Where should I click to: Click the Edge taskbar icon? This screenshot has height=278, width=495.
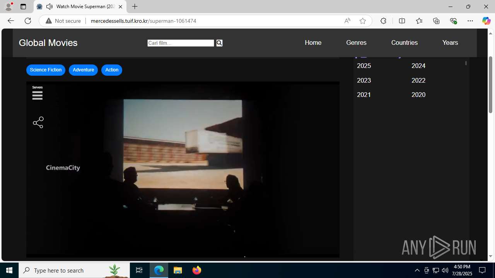[159, 270]
